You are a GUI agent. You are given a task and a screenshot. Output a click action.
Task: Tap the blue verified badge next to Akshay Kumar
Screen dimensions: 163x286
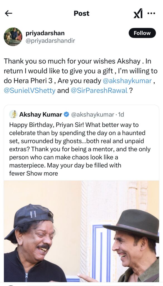point(67,115)
